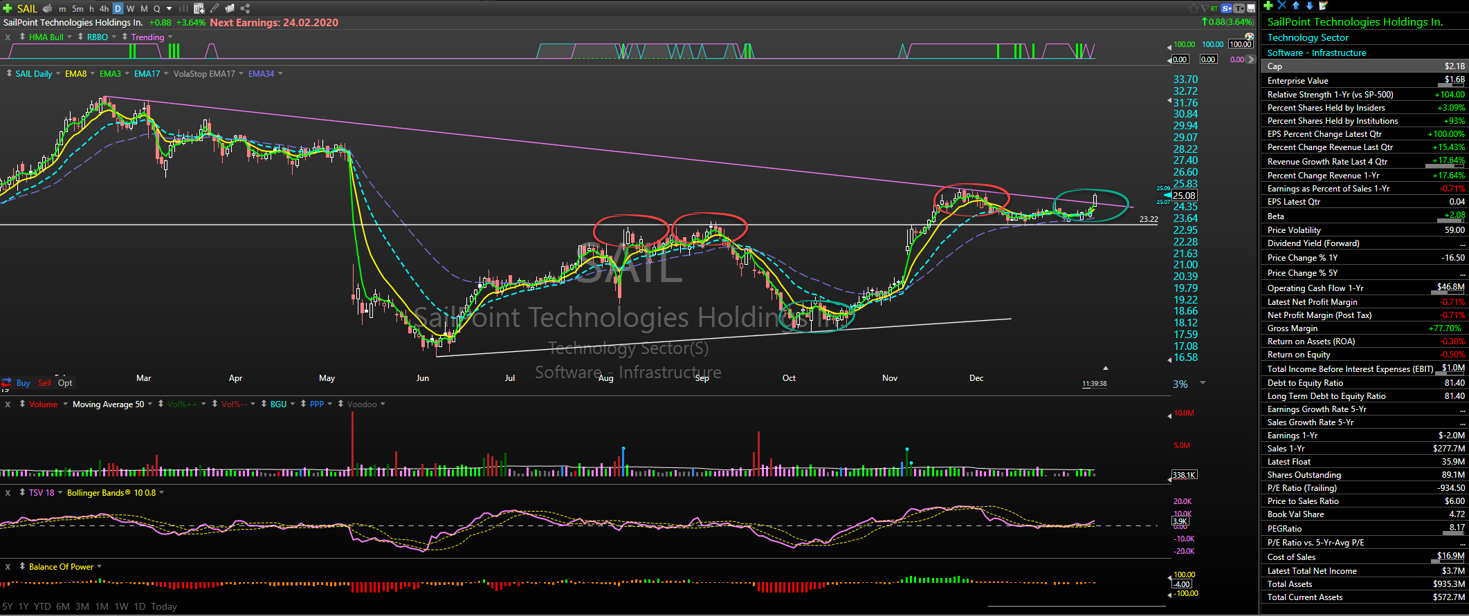The image size is (1469, 616).
Task: Click the Opt options button
Action: coord(65,382)
